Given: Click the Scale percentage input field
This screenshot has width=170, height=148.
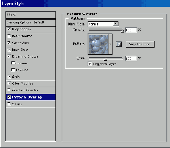Looking at the screenshot, I should tap(131, 58).
